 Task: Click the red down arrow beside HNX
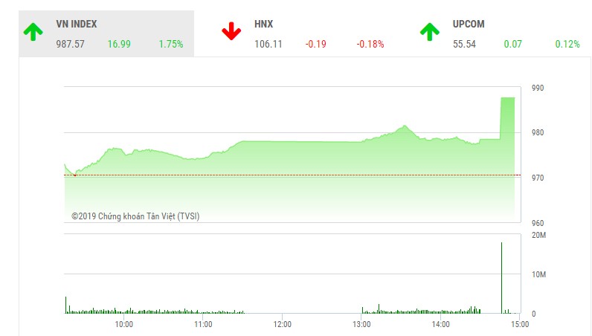231,31
